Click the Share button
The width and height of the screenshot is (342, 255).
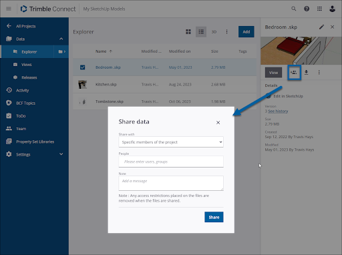pos(214,217)
